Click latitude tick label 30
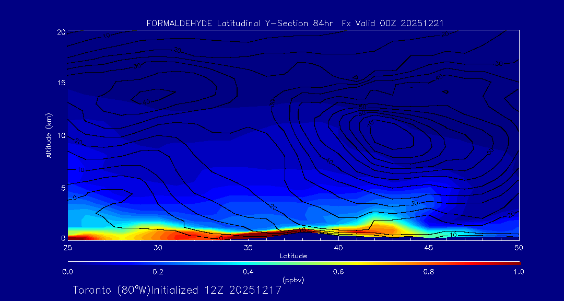The height and width of the screenshot is (301, 564). coord(158,247)
